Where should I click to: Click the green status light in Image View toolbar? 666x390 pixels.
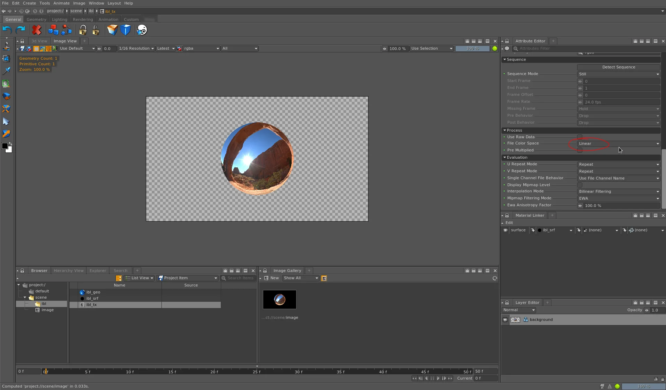(x=495, y=49)
